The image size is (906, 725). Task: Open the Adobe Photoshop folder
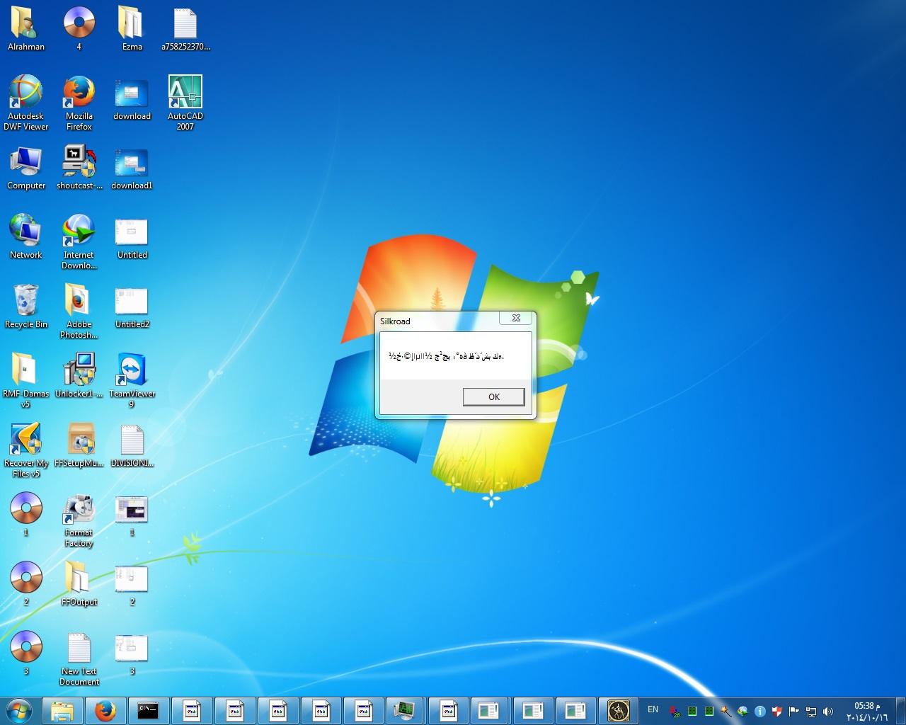(x=79, y=312)
